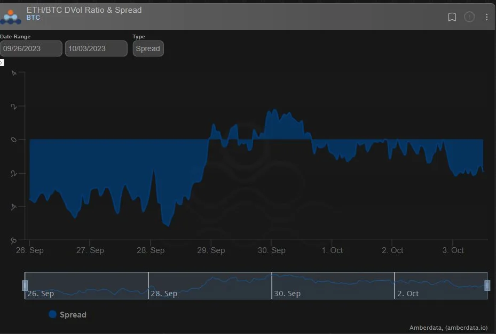This screenshot has height=334, width=496.
Task: Click the 29. Sep x-axis label
Action: [211, 250]
